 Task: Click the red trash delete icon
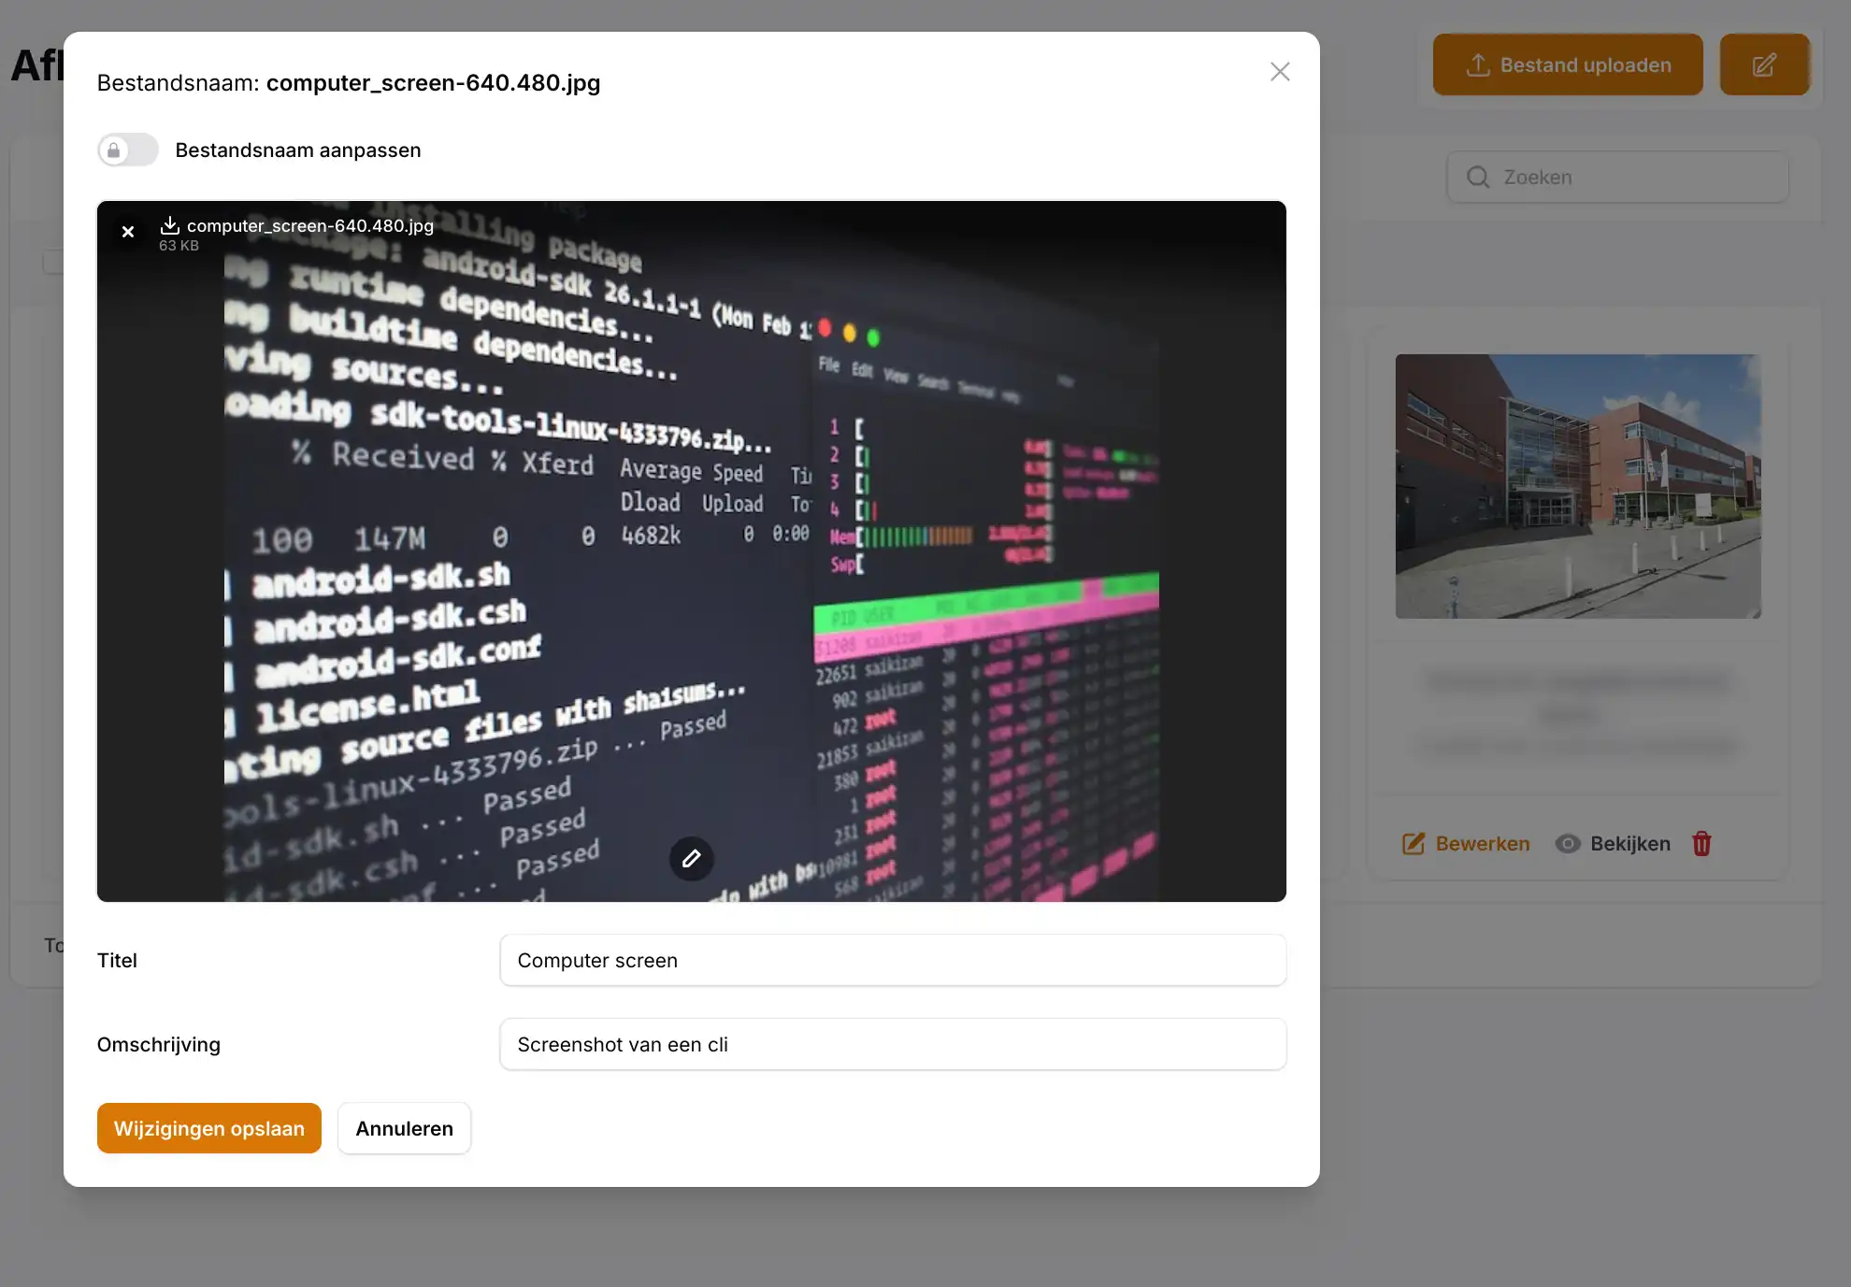(x=1701, y=844)
